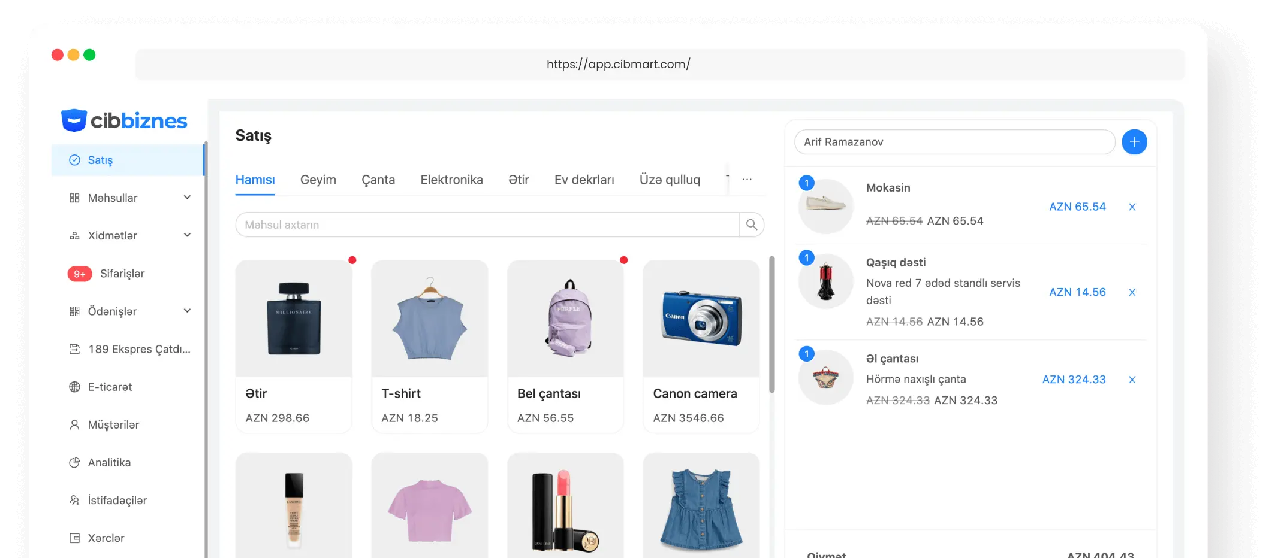Remove Mokasin from the cart
This screenshot has height=558, width=1275.
(x=1132, y=207)
